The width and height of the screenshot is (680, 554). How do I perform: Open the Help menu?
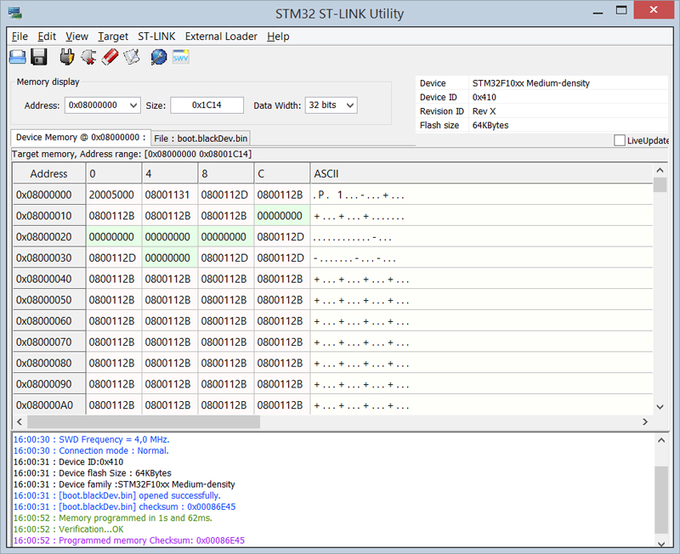tap(278, 37)
